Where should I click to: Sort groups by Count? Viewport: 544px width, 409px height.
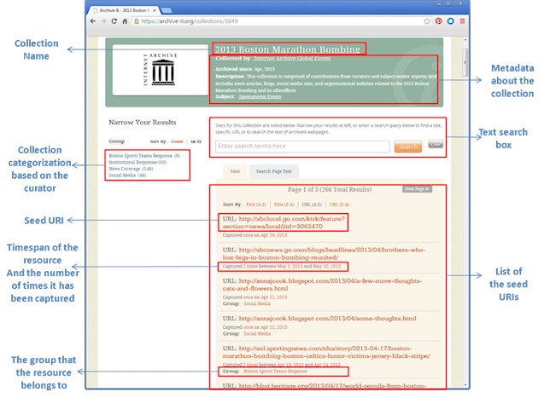point(177,141)
